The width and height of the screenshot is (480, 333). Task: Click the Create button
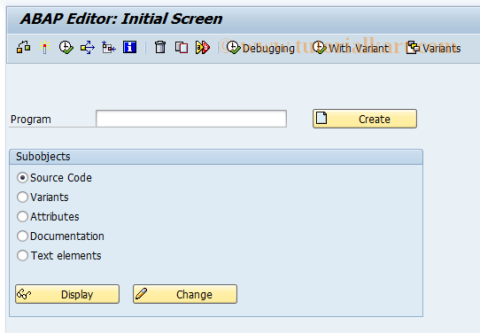365,119
